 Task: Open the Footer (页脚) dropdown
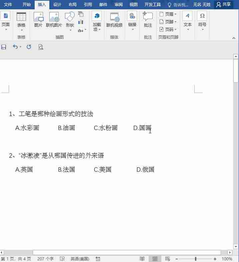point(168,22)
